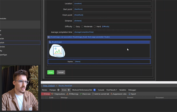Screen dimensions: 177x112
Task: Select the Moderate difficulty radio button
Action: [82, 27]
